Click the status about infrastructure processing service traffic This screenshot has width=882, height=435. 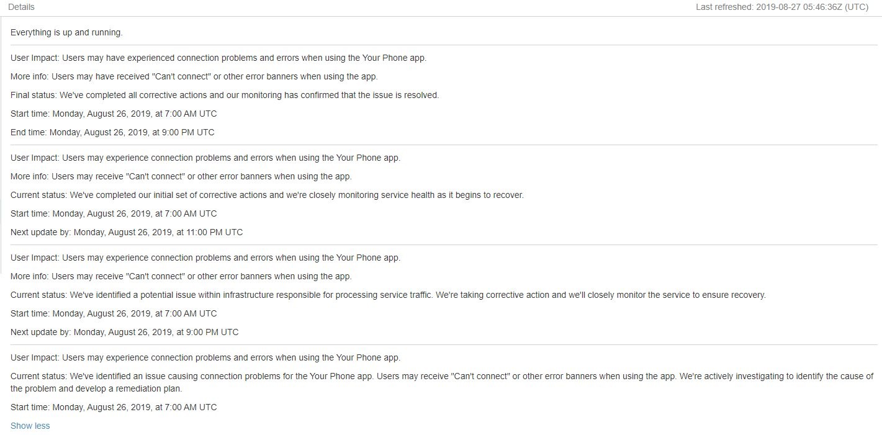point(388,295)
